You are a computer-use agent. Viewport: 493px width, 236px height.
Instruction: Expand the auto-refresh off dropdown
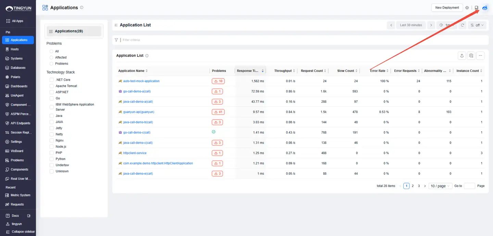[477, 25]
